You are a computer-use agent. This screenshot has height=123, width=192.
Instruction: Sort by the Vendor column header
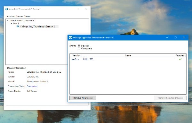pyautogui.click(x=76, y=55)
